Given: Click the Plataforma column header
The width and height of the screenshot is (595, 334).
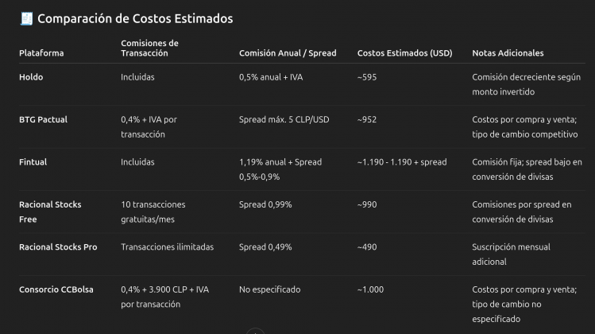Looking at the screenshot, I should click(41, 53).
